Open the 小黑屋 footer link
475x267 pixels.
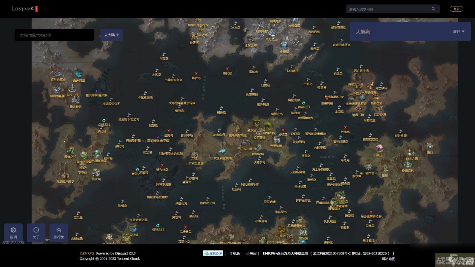tap(251, 253)
